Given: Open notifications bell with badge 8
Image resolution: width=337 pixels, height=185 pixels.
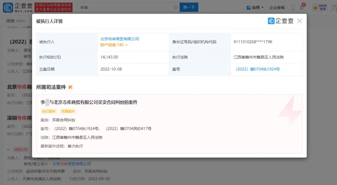Looking at the screenshot, I should (302, 7).
